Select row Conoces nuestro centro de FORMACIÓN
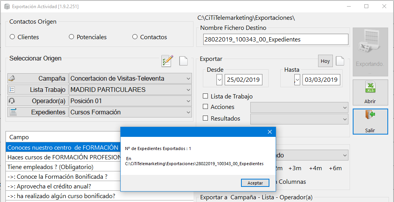394x202 pixels. pos(63,147)
